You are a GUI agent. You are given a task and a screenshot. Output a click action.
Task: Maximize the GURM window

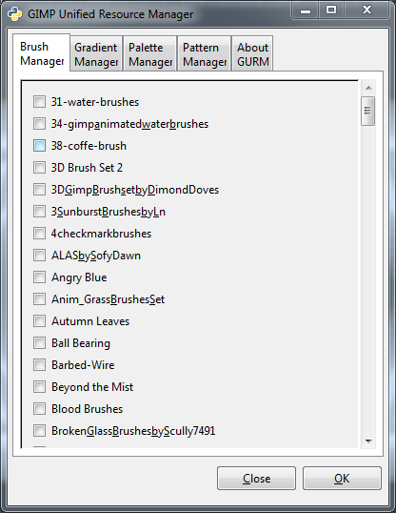(x=331, y=10)
